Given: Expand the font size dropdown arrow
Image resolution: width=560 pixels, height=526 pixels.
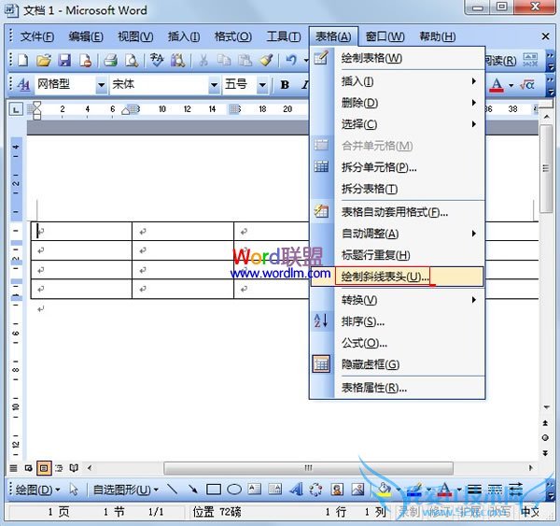Looking at the screenshot, I should (x=262, y=85).
